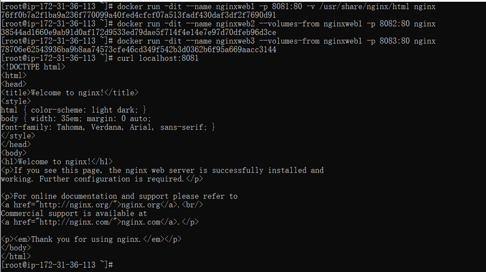Click the docker run nginxweb3 command line

[276, 41]
